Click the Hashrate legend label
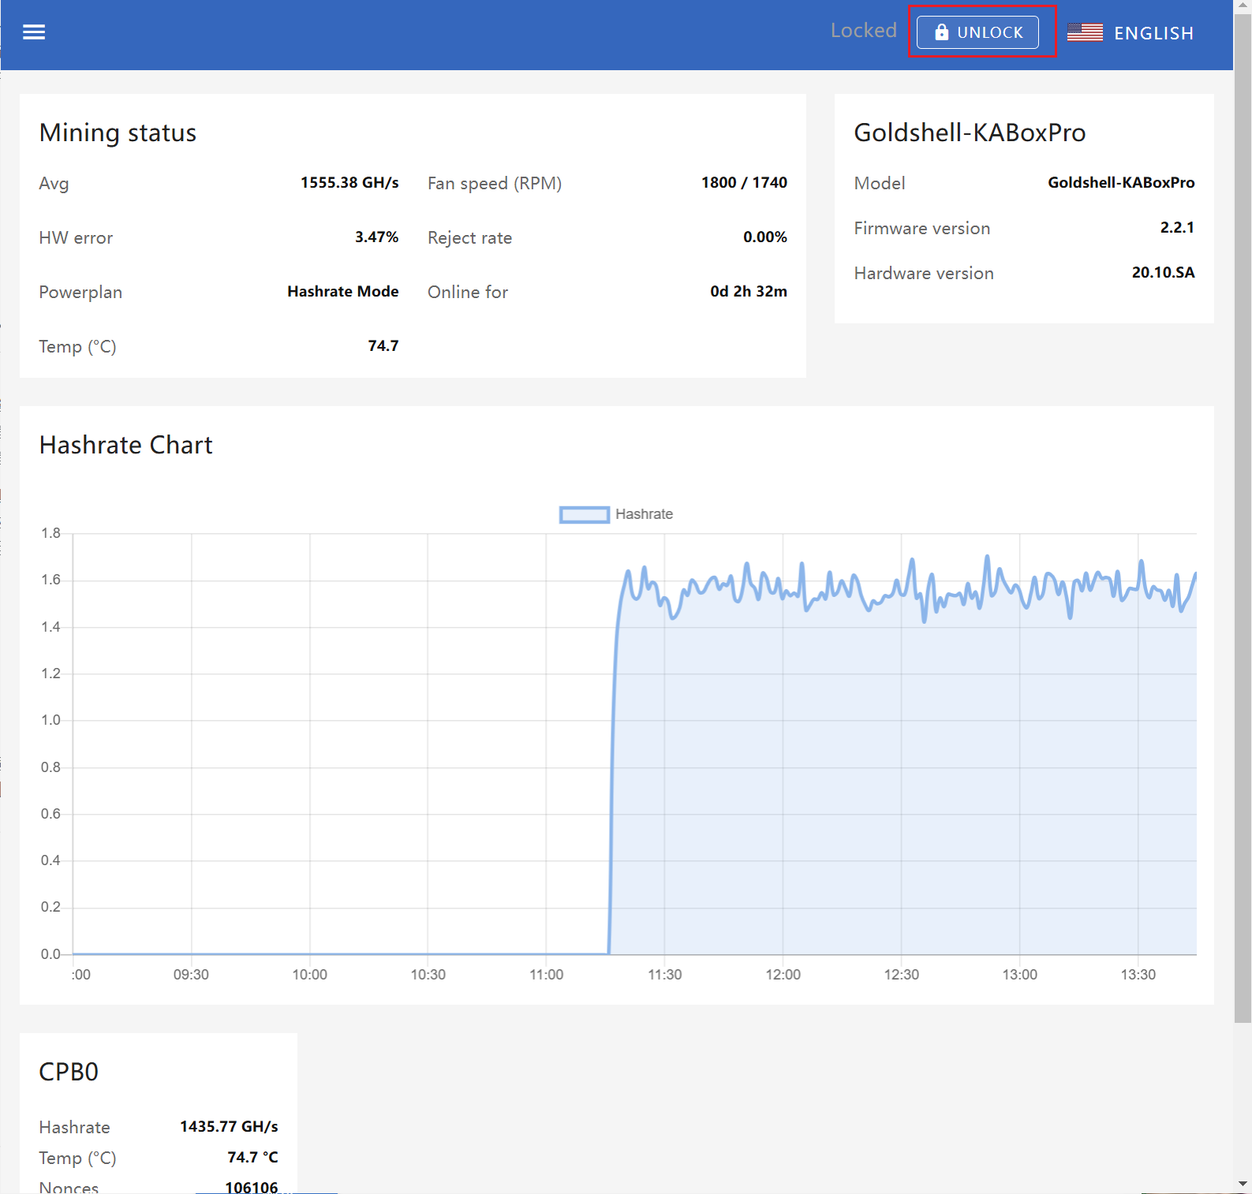Screen dimensions: 1252x1194 644,514
